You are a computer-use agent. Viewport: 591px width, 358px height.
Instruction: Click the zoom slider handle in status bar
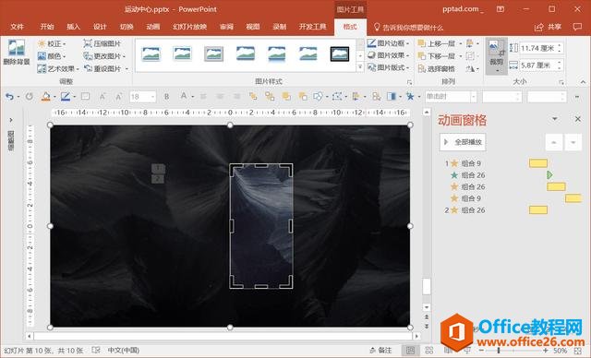coord(499,351)
